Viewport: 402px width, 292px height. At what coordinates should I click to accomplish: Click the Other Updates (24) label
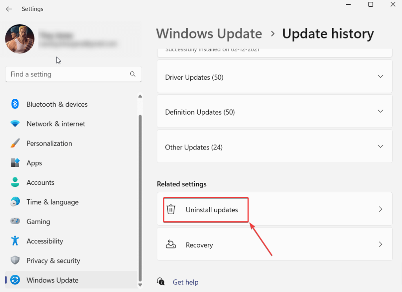(194, 148)
